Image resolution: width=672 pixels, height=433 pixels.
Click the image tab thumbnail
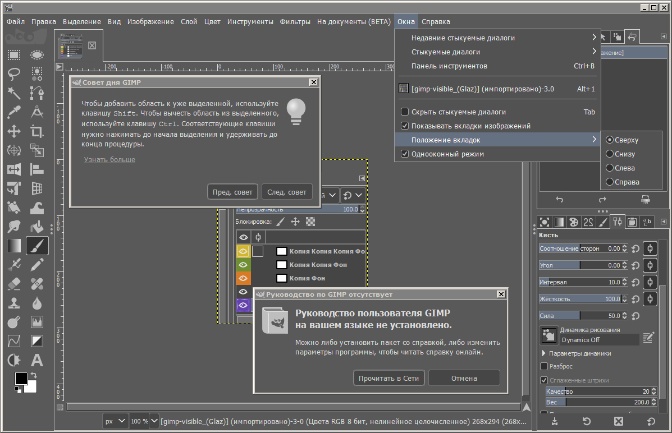point(71,45)
